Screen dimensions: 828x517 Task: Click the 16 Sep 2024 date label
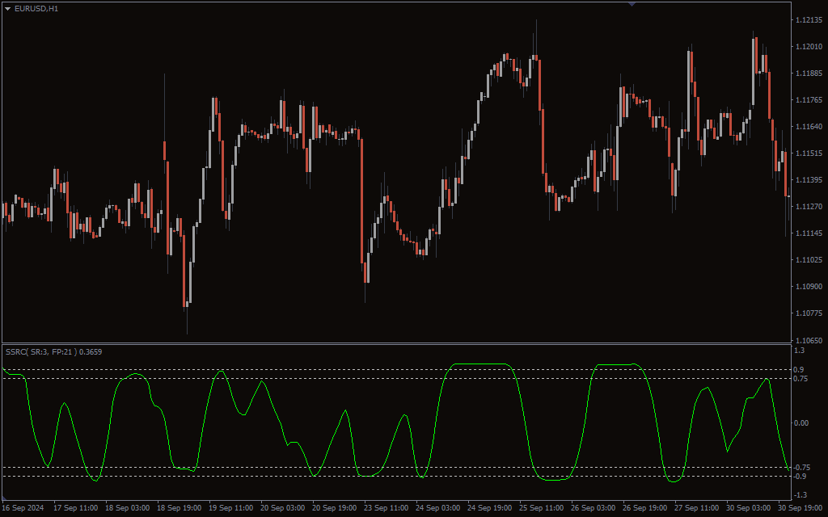tap(24, 508)
